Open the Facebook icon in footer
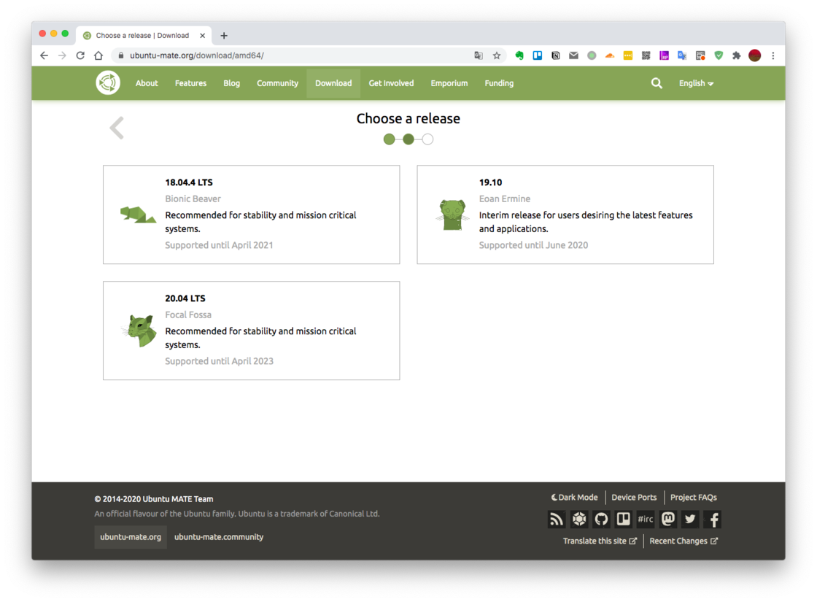Viewport: 817px width, 602px height. click(x=713, y=519)
